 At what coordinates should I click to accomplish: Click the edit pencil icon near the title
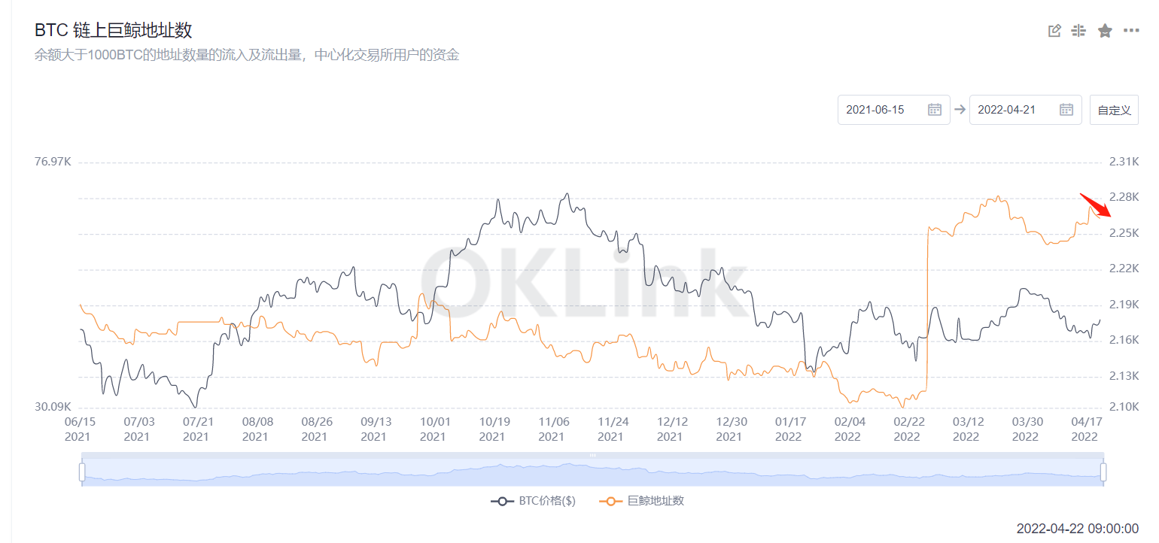point(1054,31)
